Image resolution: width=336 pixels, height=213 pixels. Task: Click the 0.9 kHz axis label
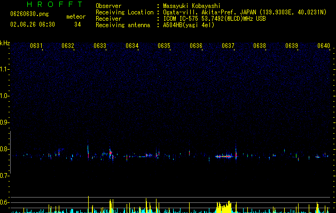pyautogui.click(x=4, y=122)
